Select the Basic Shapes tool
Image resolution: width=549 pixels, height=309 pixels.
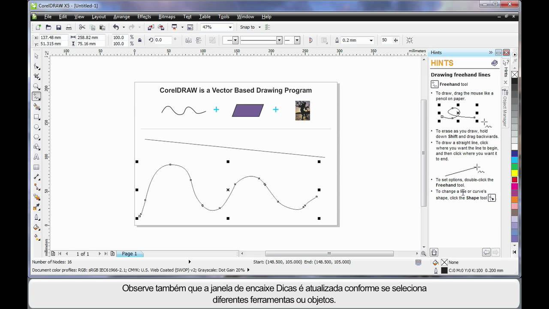pyautogui.click(x=36, y=147)
